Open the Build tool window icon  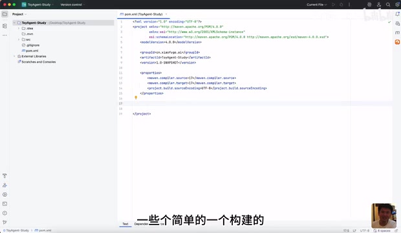[x=5, y=175]
